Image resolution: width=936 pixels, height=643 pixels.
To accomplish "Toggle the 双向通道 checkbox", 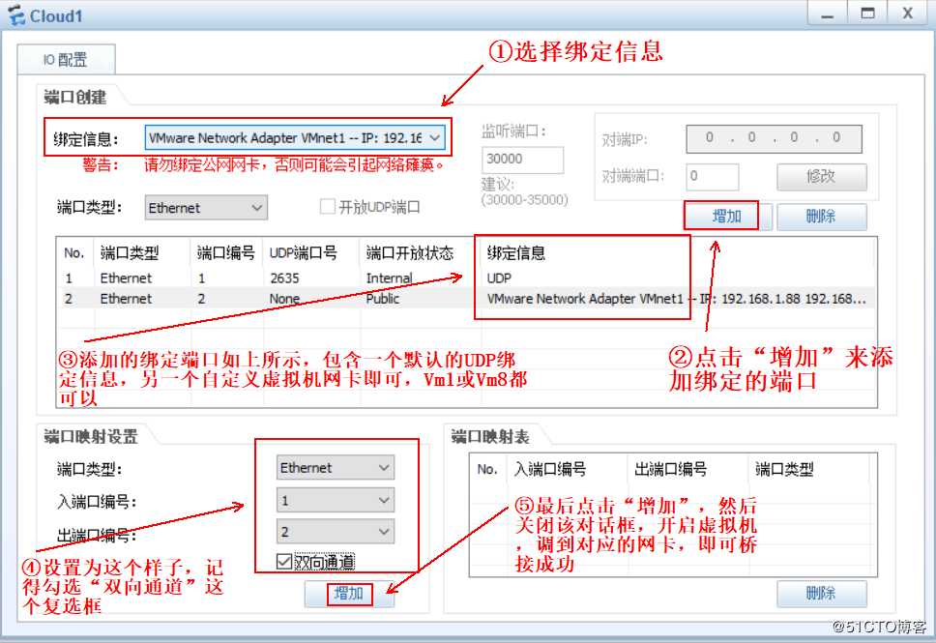I will [x=284, y=562].
